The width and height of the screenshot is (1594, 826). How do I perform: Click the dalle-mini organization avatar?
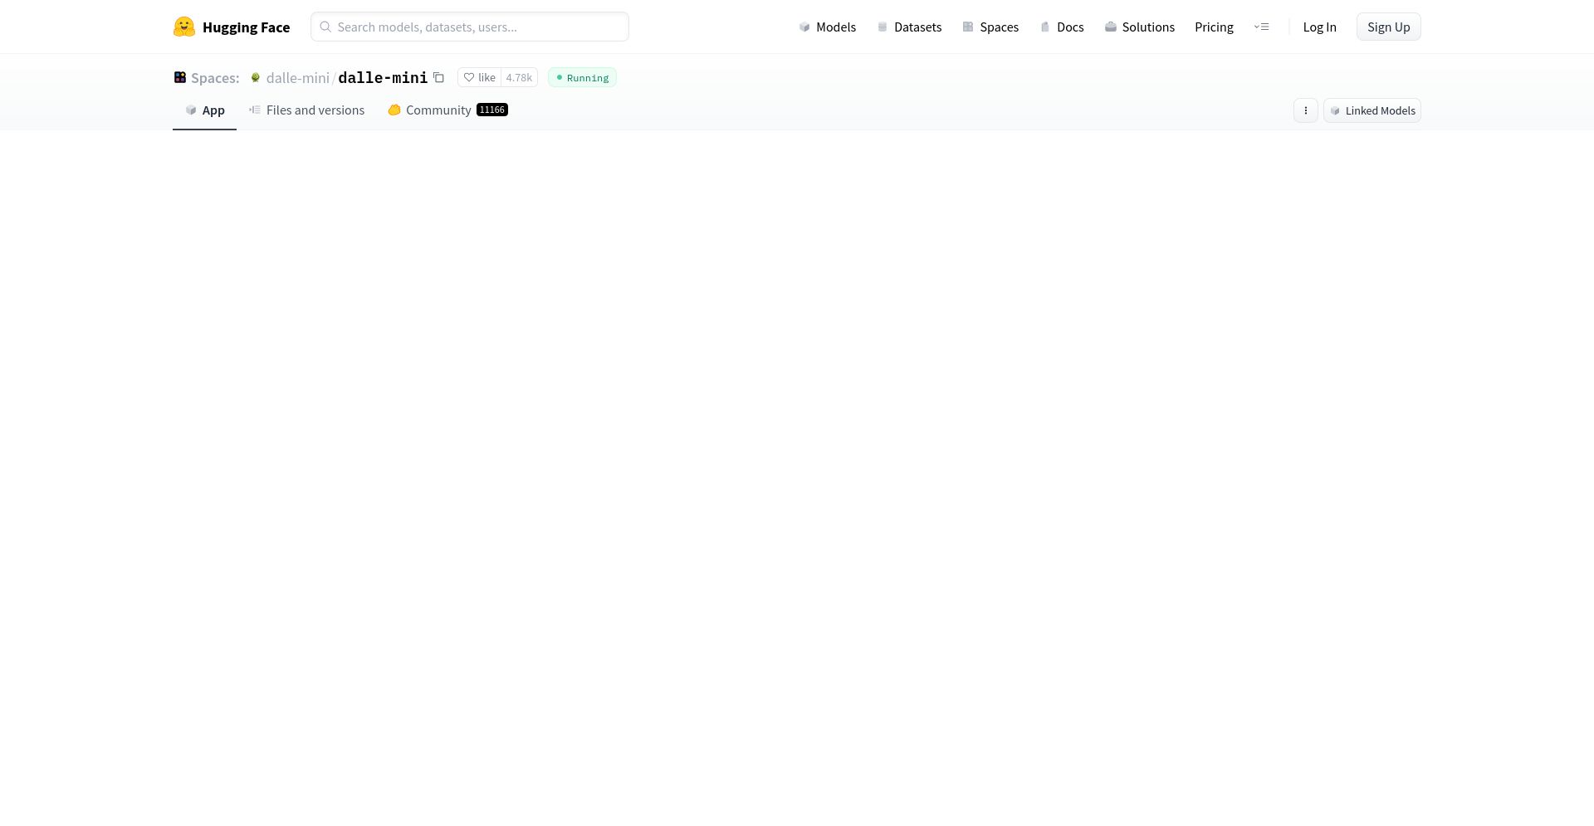pos(256,77)
